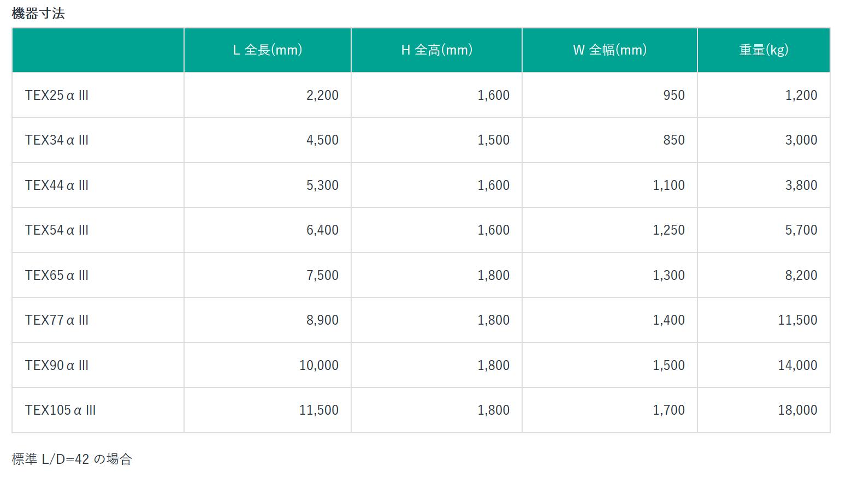This screenshot has height=478, width=846.
Task: Select the TEX105αIII model row label
Action: 61,410
